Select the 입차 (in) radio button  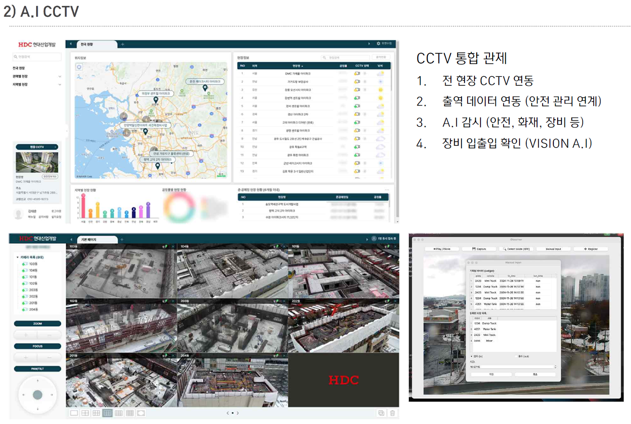tap(472, 356)
